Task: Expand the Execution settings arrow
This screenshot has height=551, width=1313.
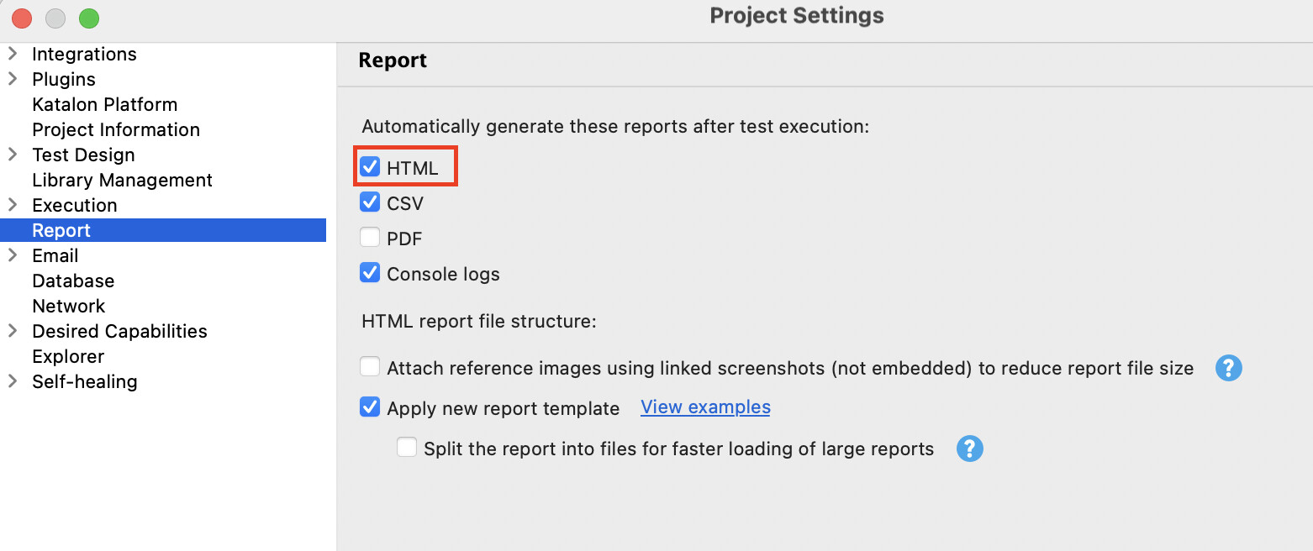Action: [x=13, y=205]
